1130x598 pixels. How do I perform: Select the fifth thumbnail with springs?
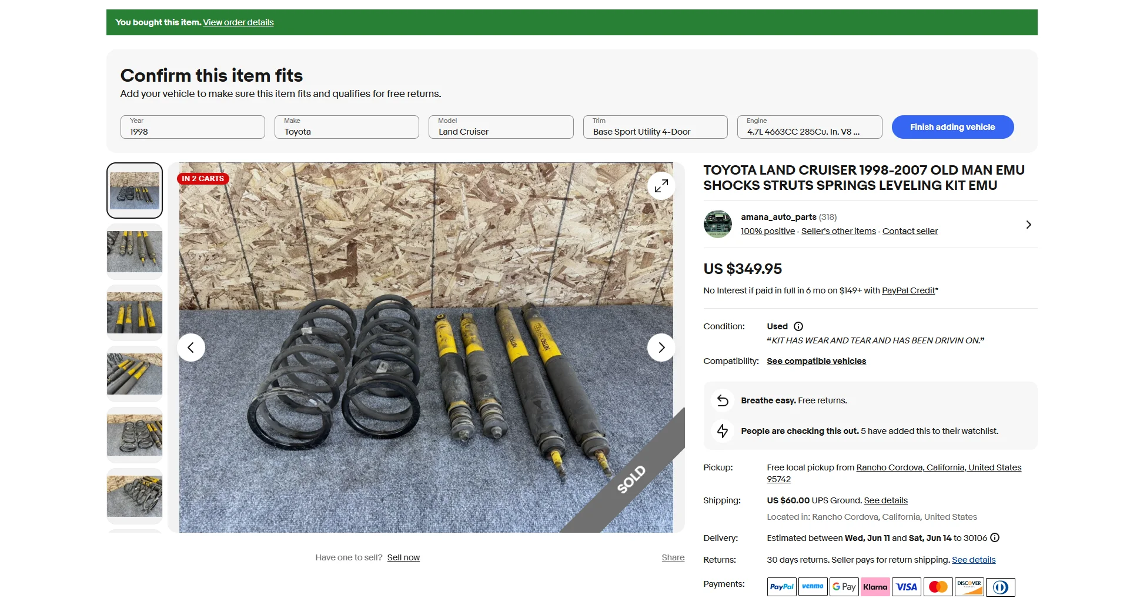coord(135,435)
